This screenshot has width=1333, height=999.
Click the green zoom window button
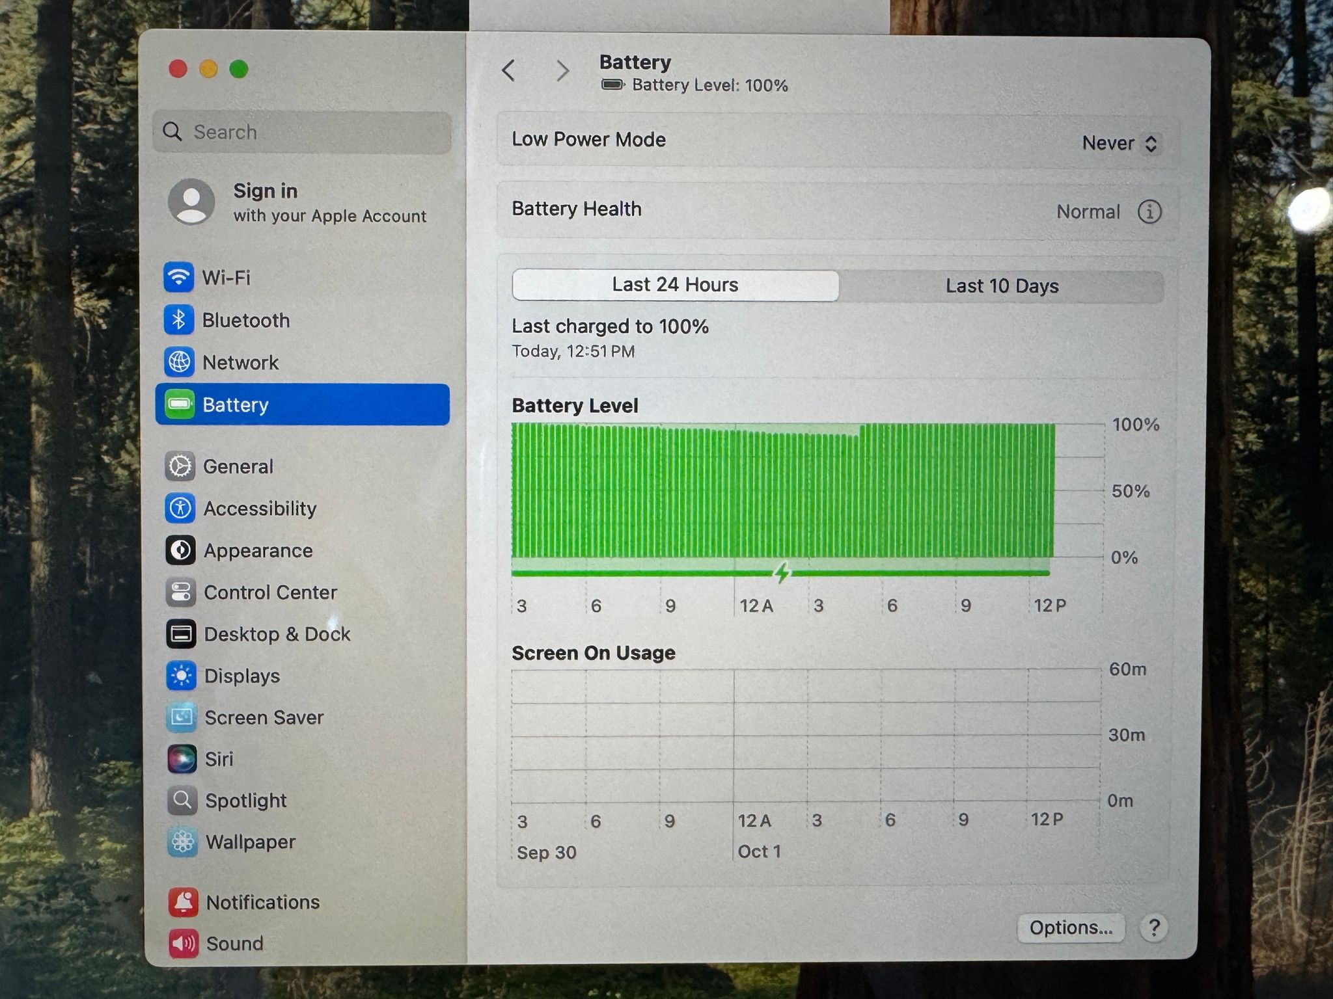click(x=239, y=68)
